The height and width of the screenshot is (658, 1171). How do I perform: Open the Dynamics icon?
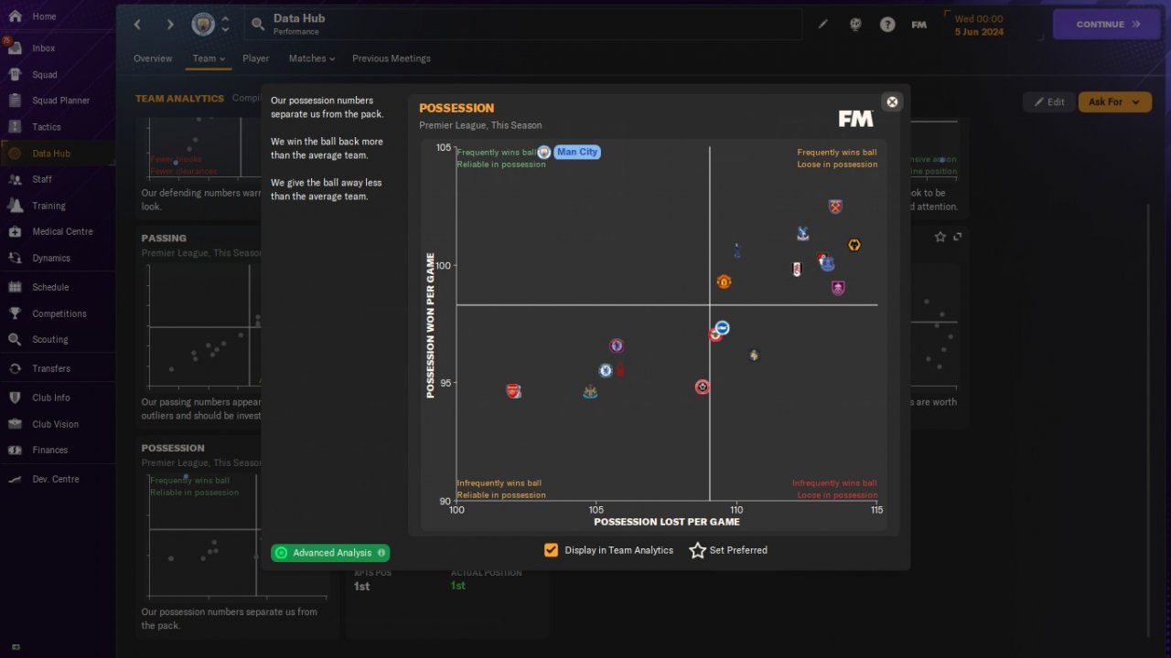coord(15,258)
